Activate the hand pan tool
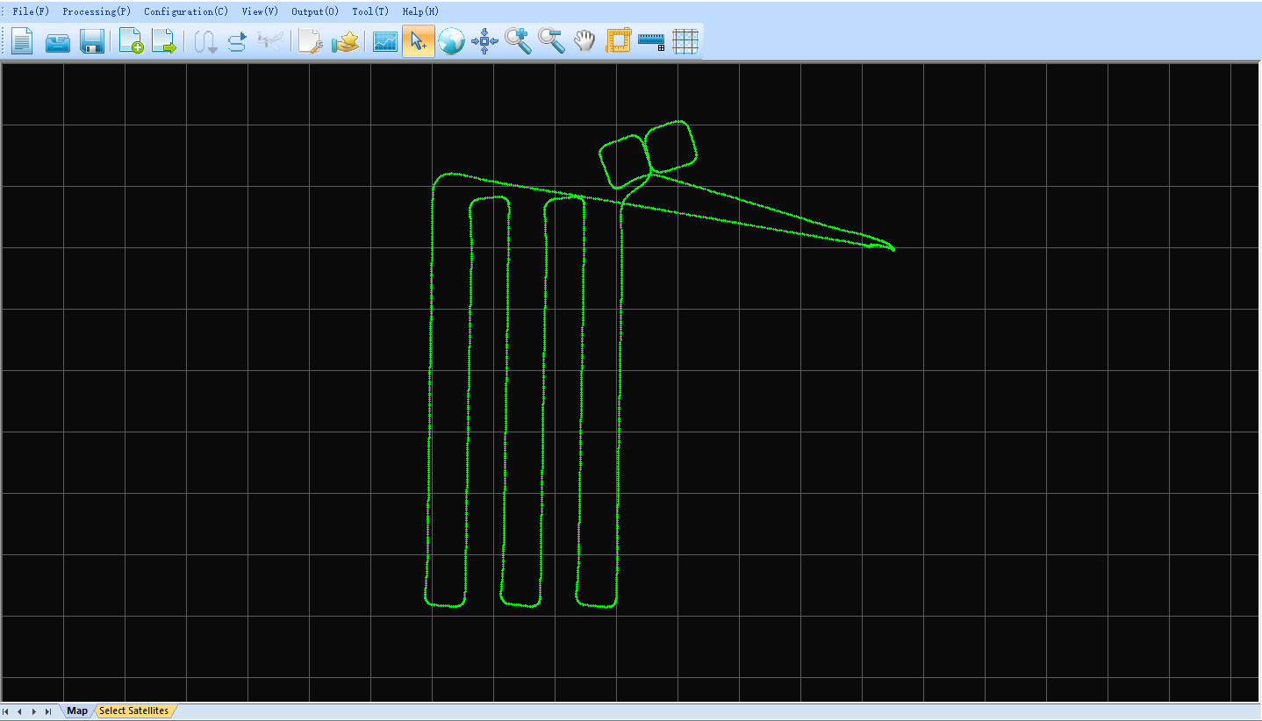This screenshot has height=721, width=1262. pyautogui.click(x=584, y=41)
